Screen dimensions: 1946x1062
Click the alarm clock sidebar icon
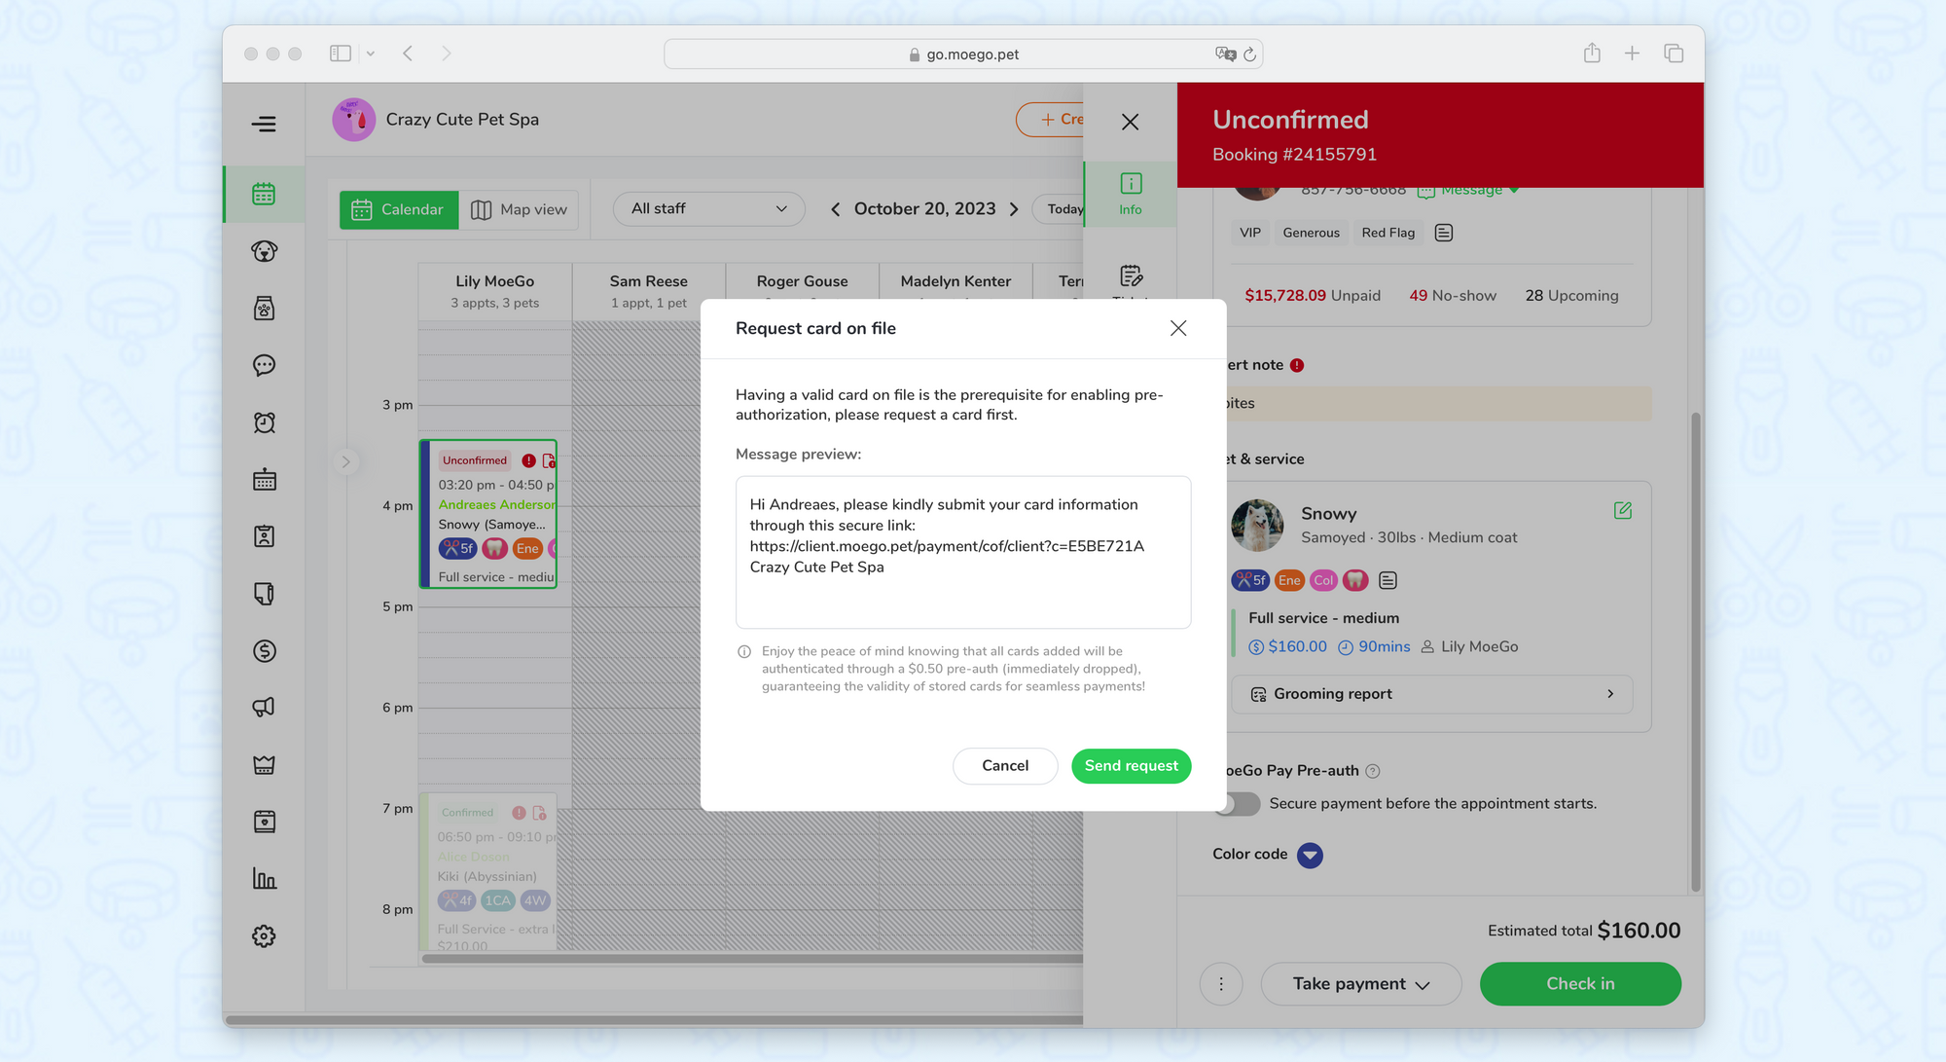[264, 422]
